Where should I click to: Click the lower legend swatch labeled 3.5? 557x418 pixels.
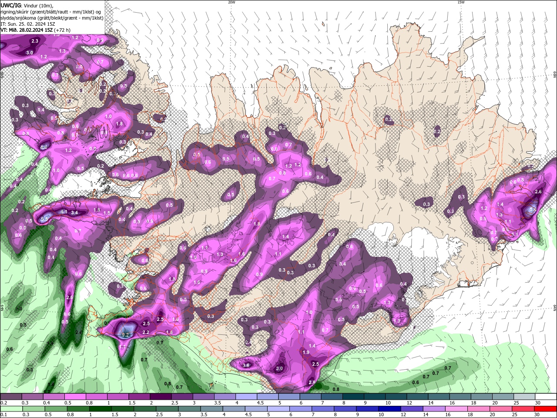coord(211,409)
